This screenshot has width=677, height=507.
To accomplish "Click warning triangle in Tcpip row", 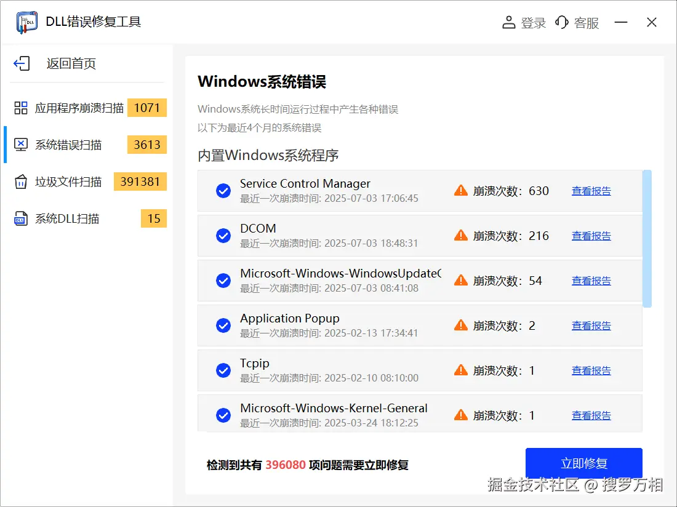I will coord(461,370).
